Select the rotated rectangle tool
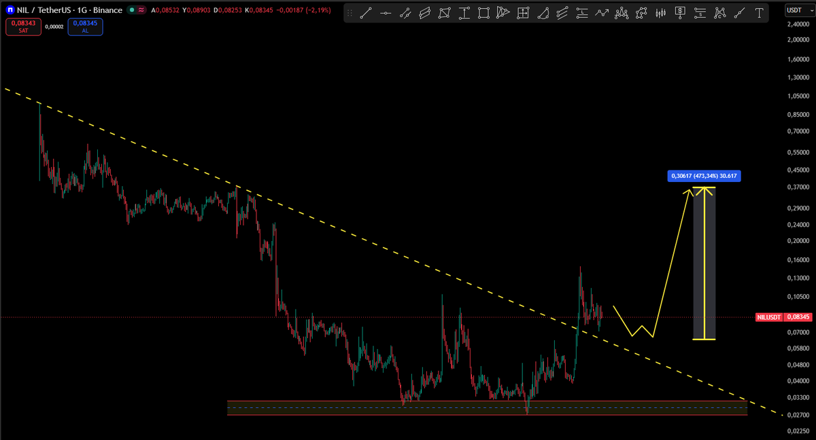Image resolution: width=816 pixels, height=440 pixels. (445, 12)
